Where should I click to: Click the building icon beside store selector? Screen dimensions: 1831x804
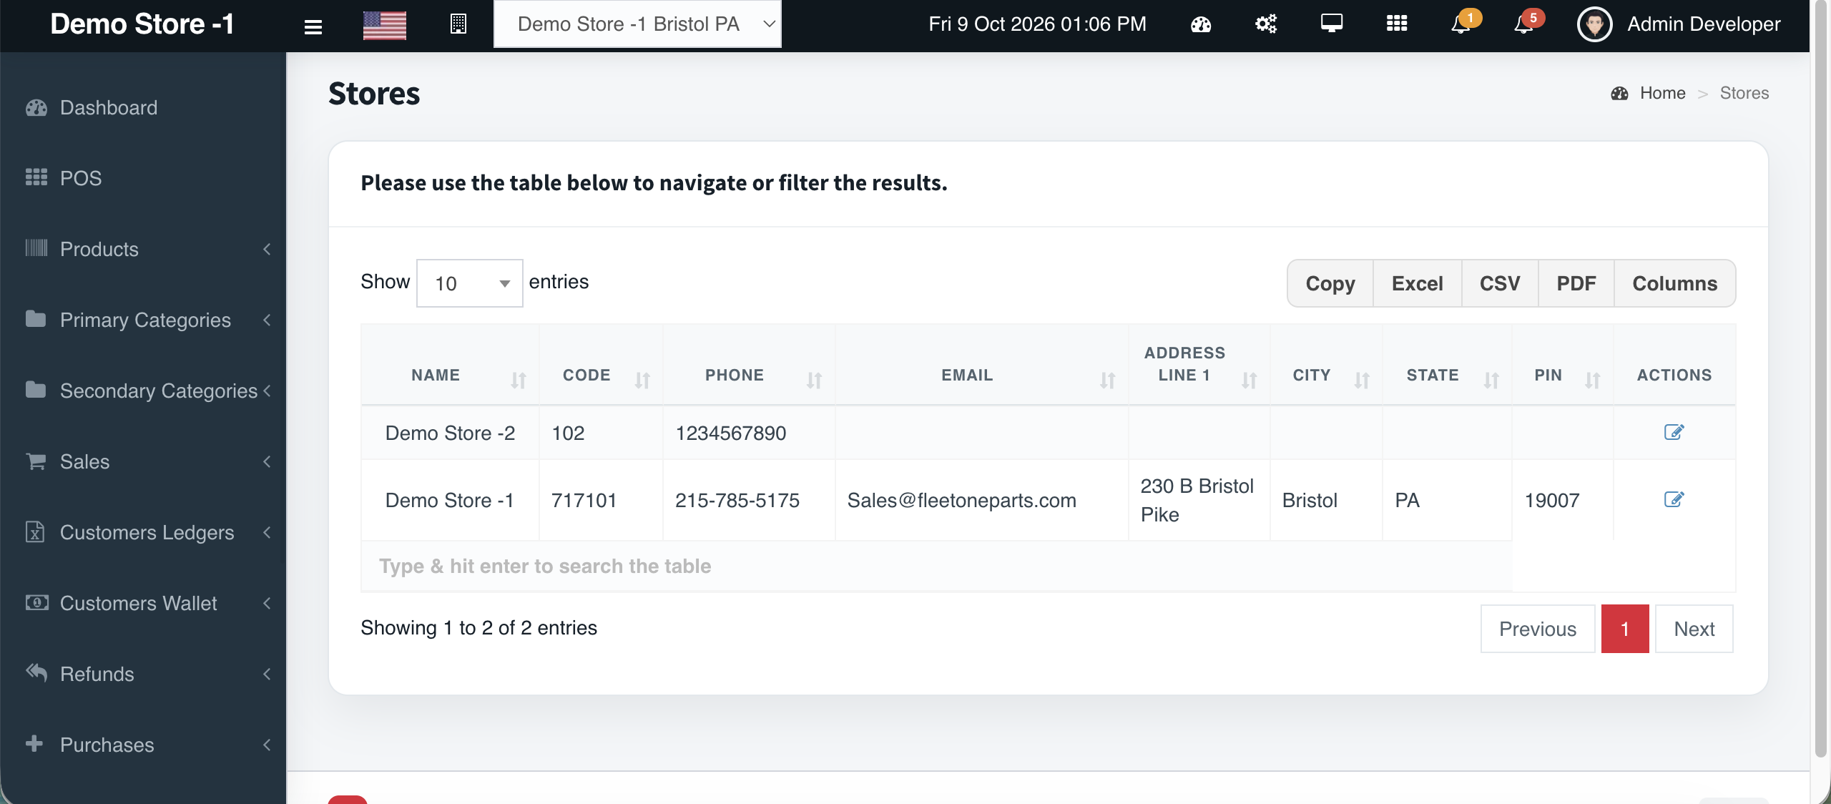point(458,24)
